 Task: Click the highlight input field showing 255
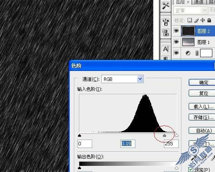point(171,144)
